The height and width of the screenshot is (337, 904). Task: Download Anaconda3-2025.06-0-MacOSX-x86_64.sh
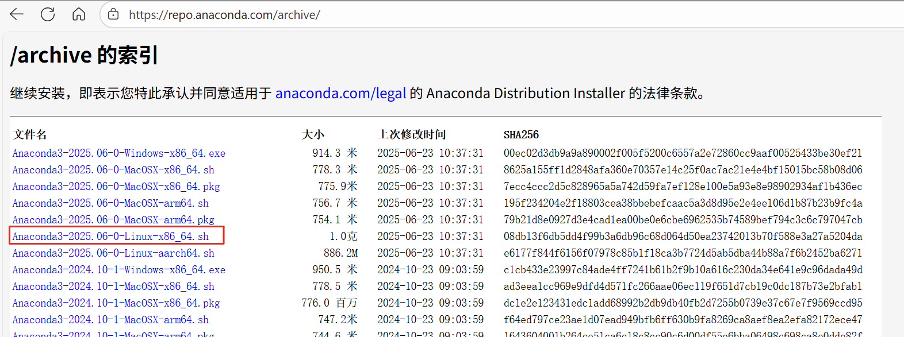[x=113, y=170]
